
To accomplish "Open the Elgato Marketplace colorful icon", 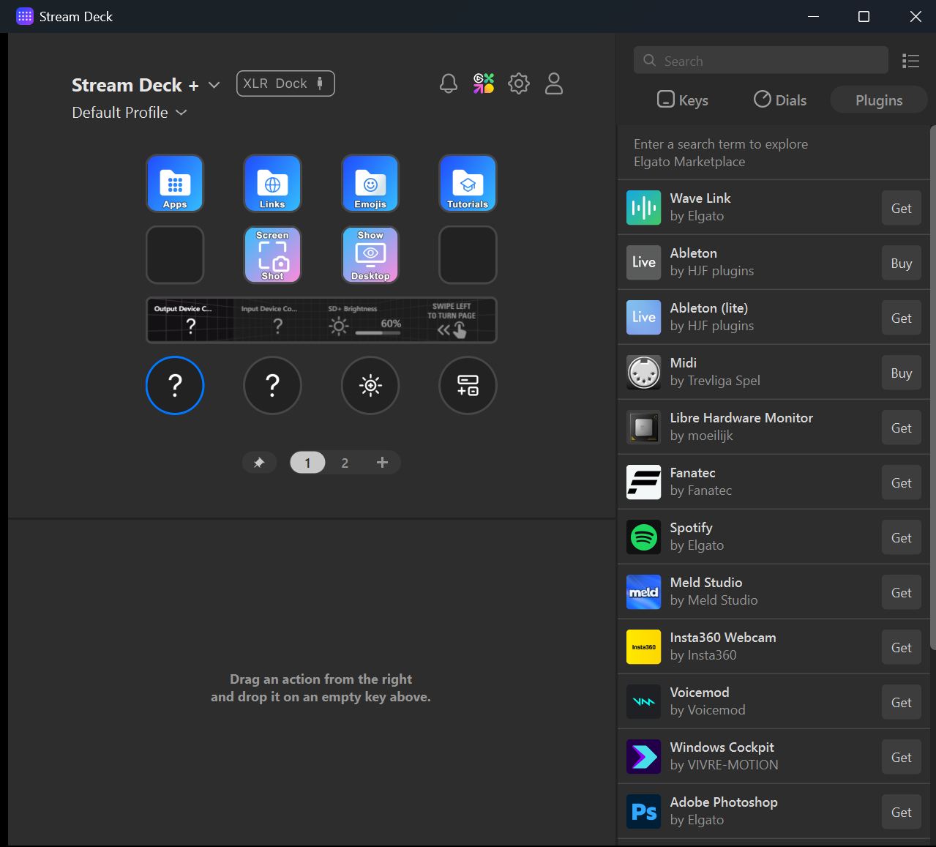I will (484, 83).
